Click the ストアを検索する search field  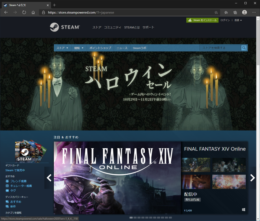(x=220, y=48)
